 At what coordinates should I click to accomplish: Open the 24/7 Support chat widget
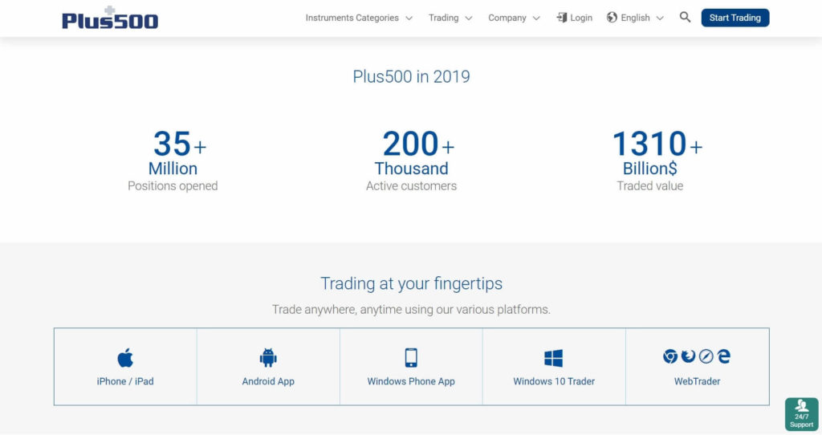tap(802, 414)
